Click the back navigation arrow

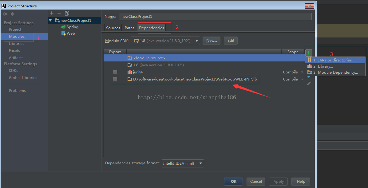pyautogui.click(x=5, y=14)
